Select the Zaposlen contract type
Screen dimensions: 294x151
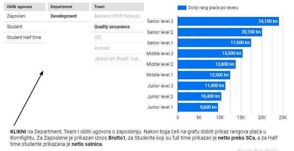pos(25,16)
